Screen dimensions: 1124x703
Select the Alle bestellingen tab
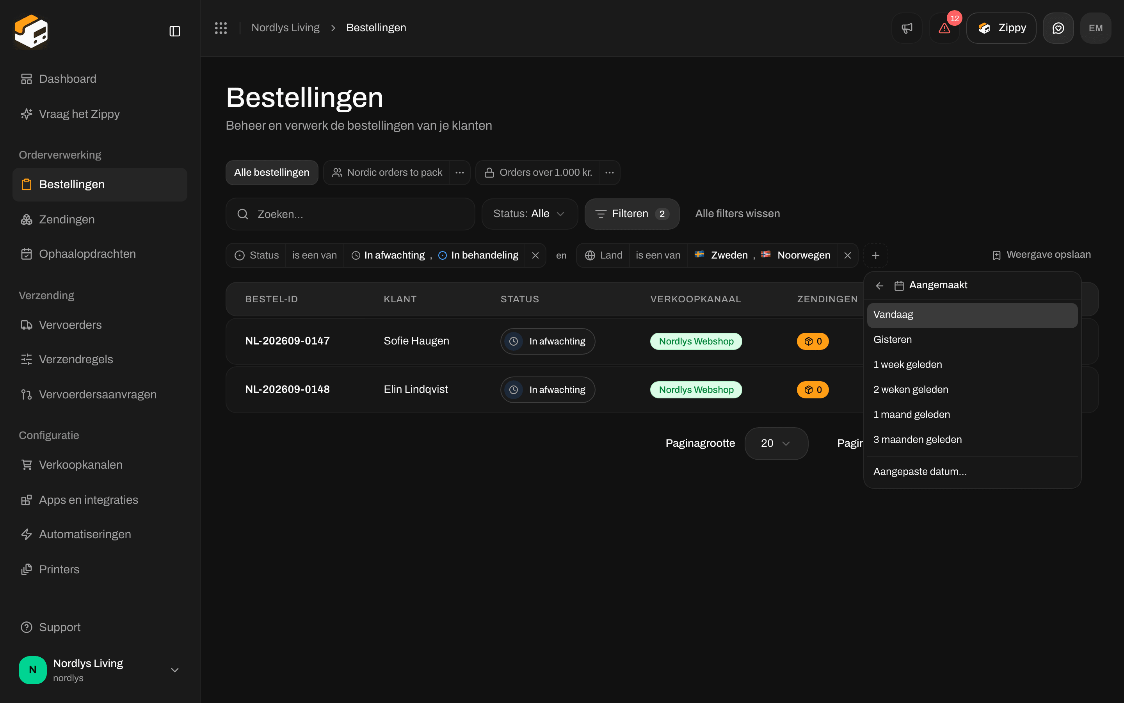click(272, 173)
